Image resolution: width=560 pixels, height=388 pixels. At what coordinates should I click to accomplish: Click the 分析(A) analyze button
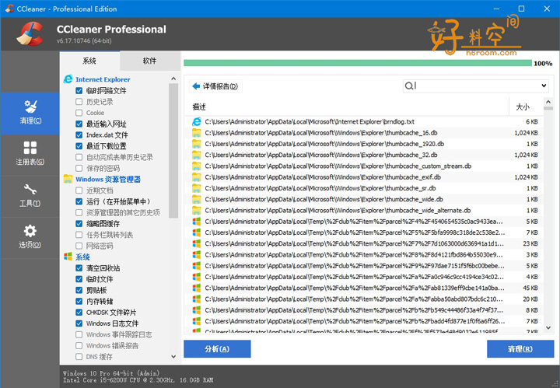coord(217,349)
